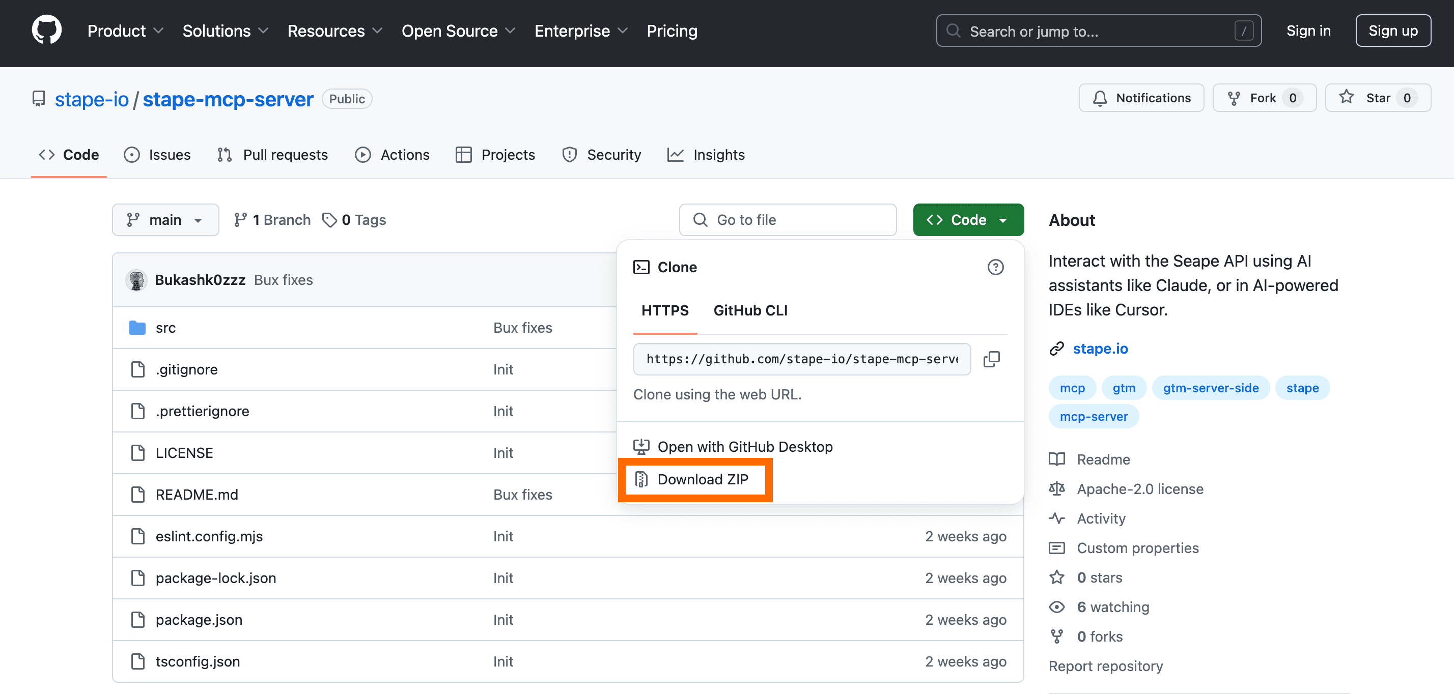
Task: Click the HTTPS clone URL text field
Action: (x=801, y=359)
